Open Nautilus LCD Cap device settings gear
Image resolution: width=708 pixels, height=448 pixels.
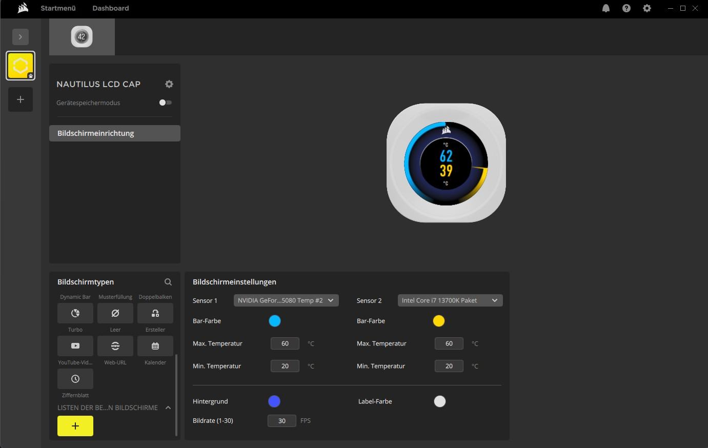169,84
